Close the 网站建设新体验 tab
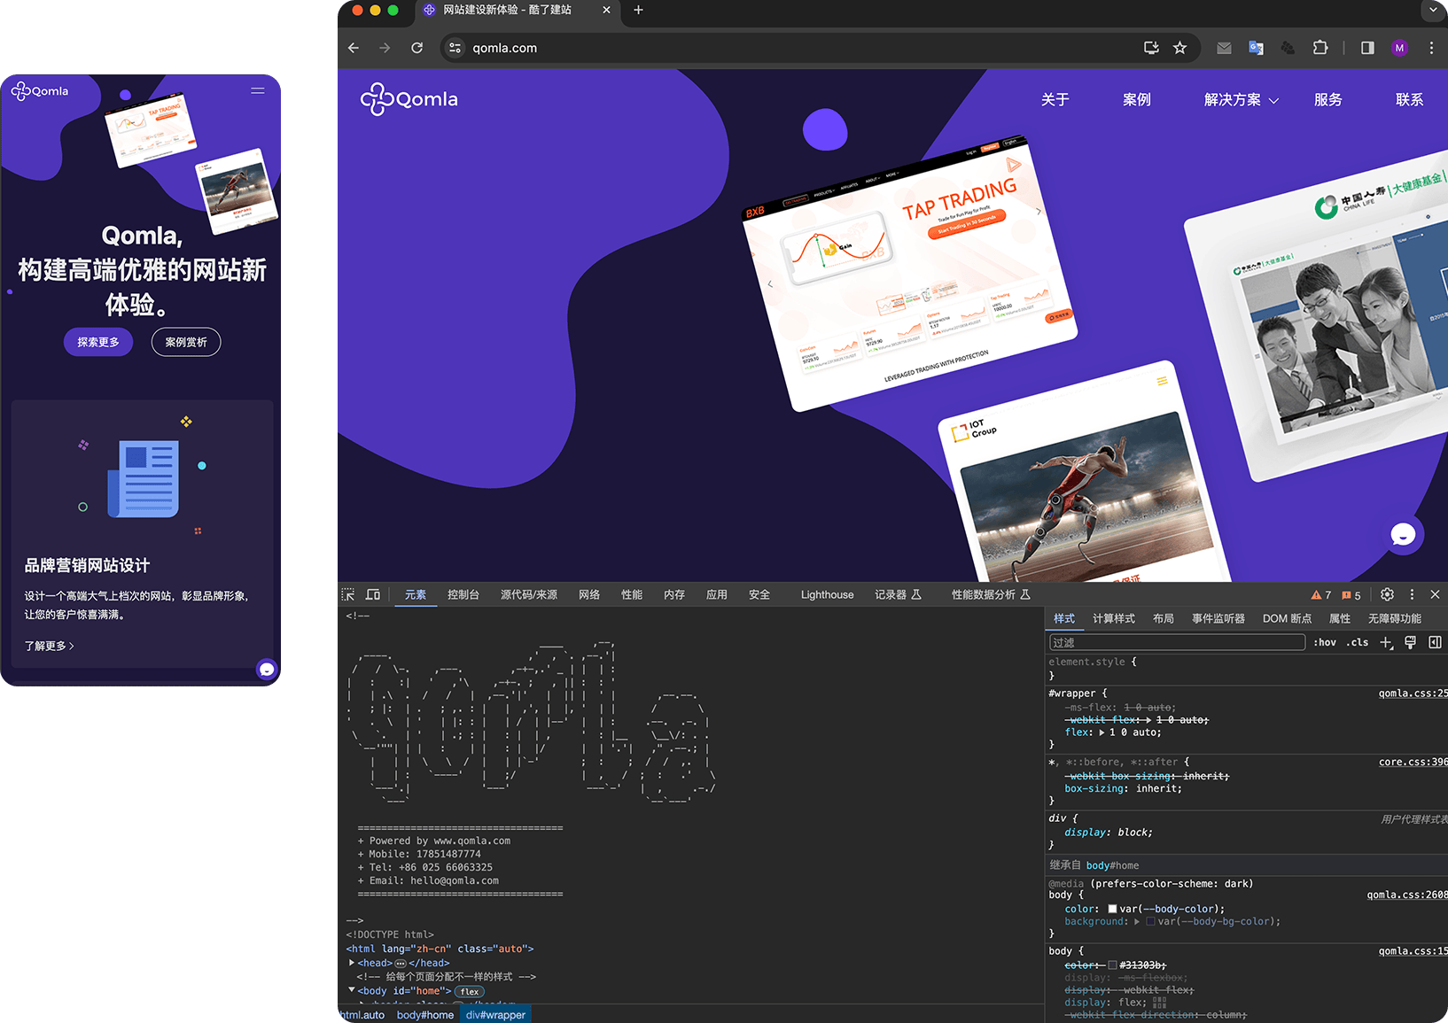 point(606,10)
